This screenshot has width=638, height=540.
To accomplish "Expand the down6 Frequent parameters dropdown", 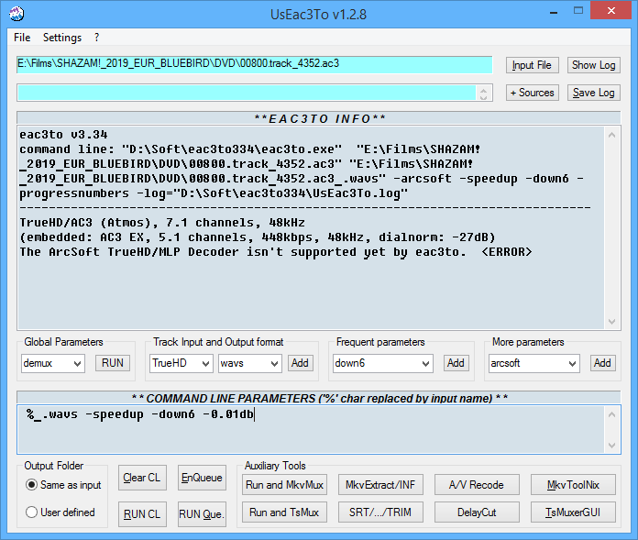I will 425,363.
